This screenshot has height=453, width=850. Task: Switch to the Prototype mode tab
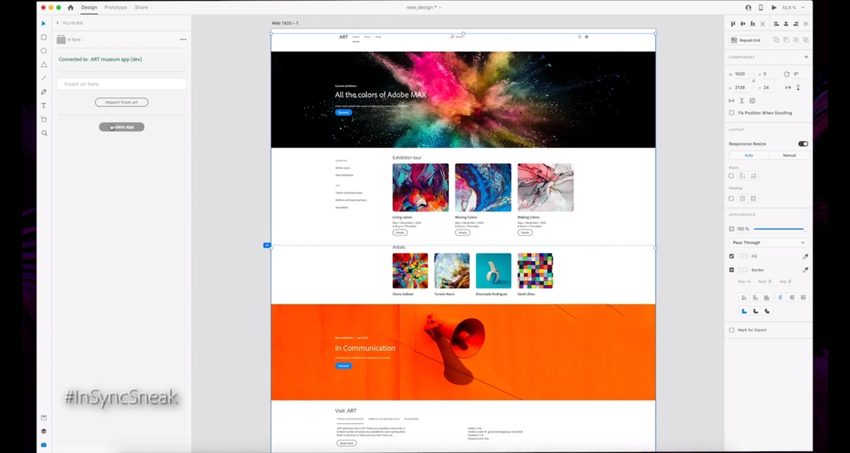click(115, 7)
